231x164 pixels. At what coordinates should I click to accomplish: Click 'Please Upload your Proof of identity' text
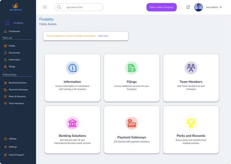(x=71, y=36)
